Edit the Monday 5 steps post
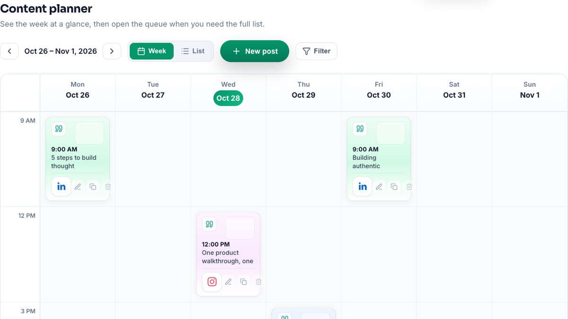This screenshot has height=319, width=568. [x=78, y=187]
